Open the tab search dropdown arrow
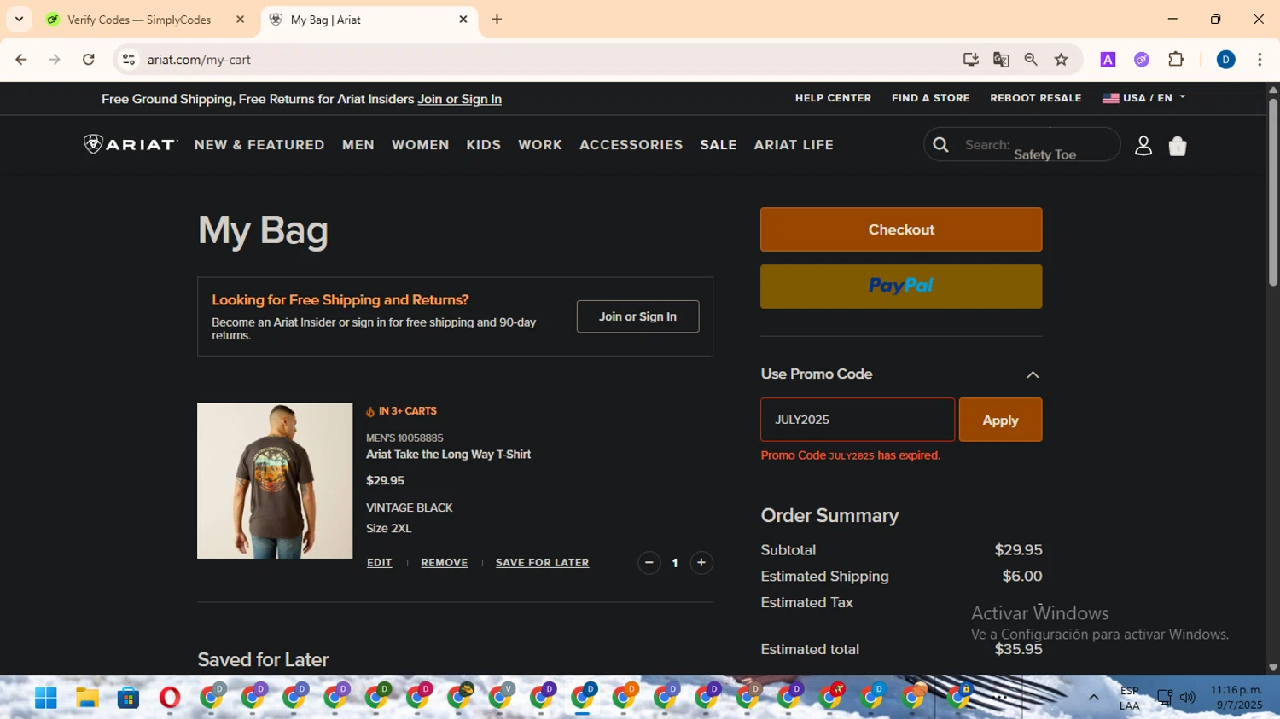 19,19
